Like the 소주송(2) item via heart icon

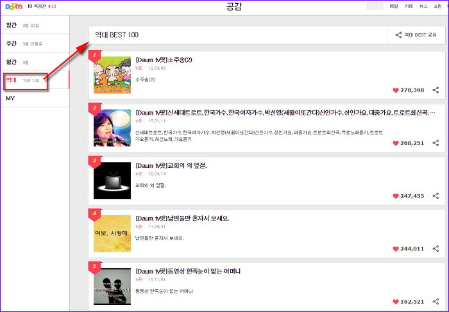coord(396,90)
